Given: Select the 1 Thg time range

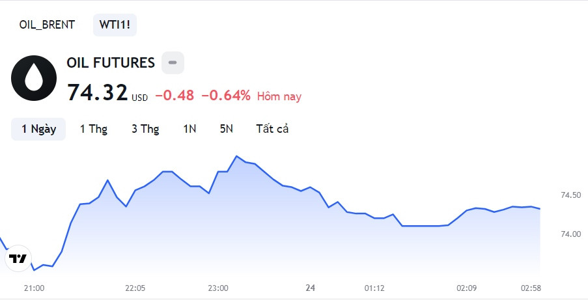Looking at the screenshot, I should (x=93, y=129).
